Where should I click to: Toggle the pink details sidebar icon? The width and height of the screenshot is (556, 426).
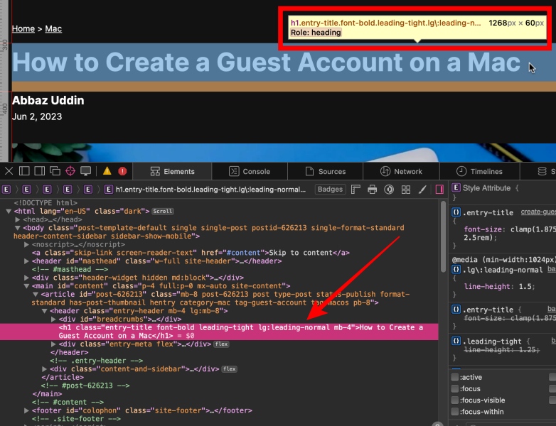pos(439,190)
